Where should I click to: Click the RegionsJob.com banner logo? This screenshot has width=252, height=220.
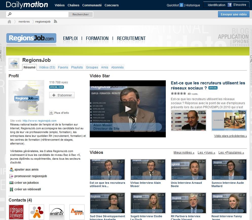[31, 38]
